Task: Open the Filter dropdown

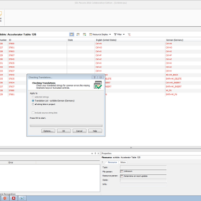Action: pos(119,34)
